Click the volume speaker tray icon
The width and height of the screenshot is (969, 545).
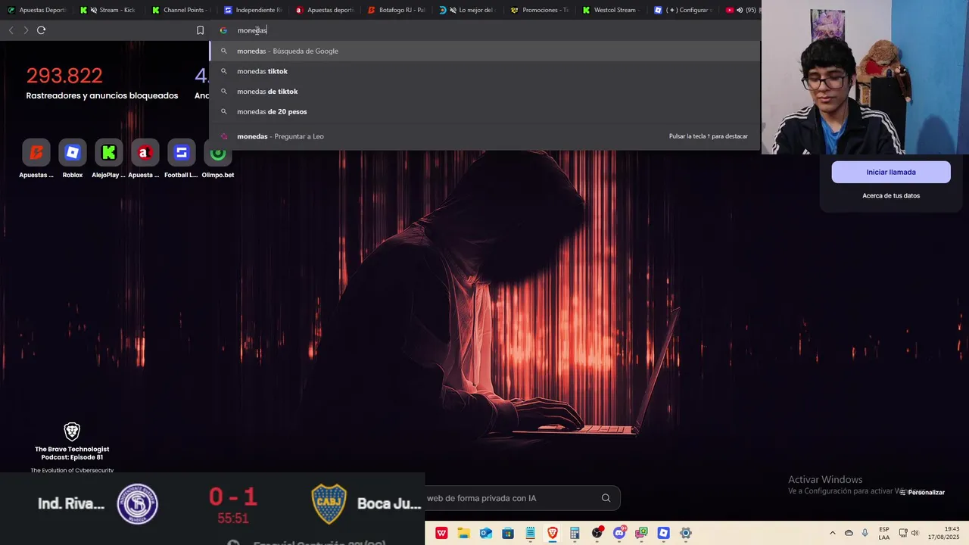(x=914, y=533)
